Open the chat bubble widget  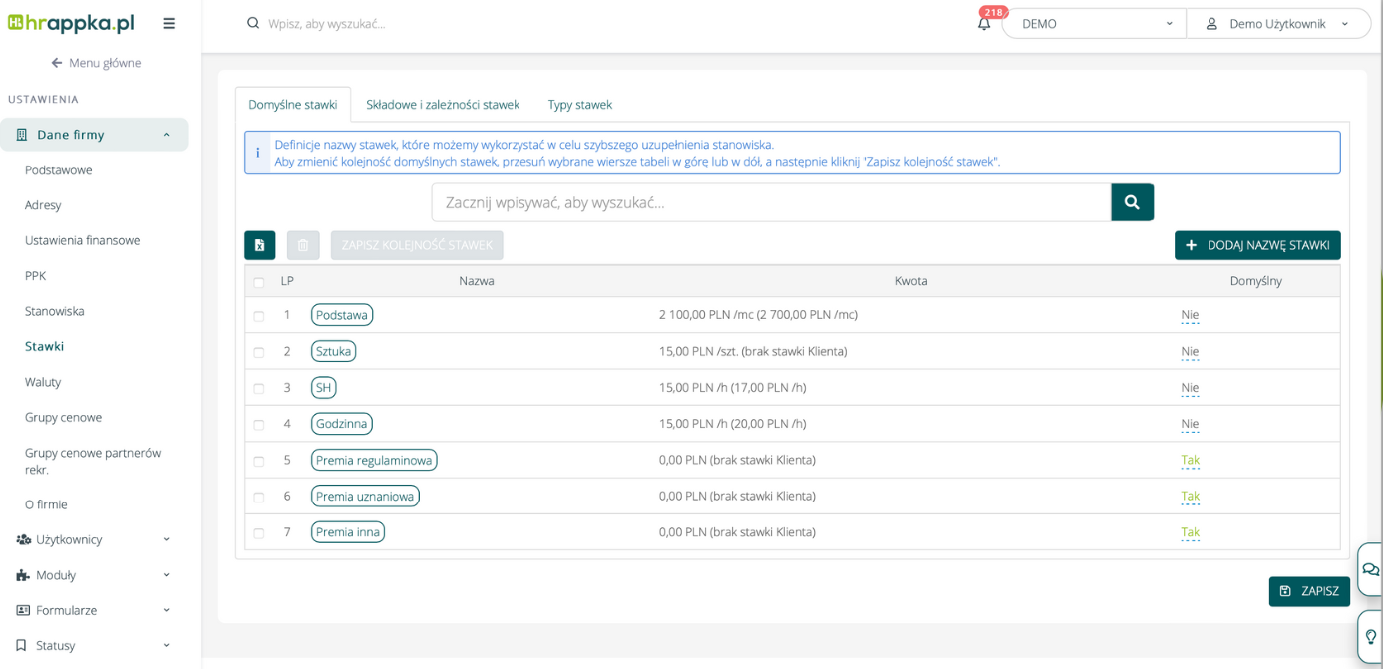(1370, 569)
